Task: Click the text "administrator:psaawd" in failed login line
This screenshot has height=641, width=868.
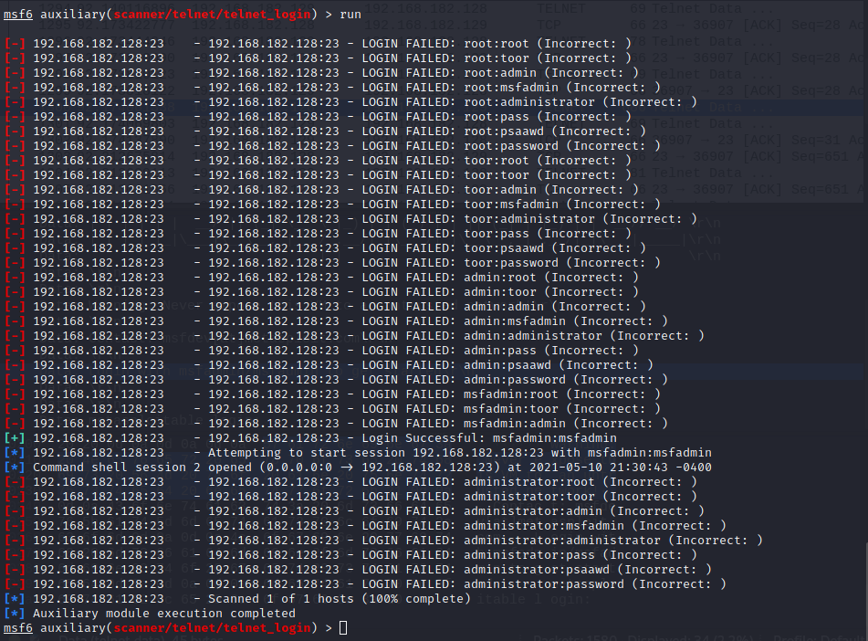Action: pos(537,570)
